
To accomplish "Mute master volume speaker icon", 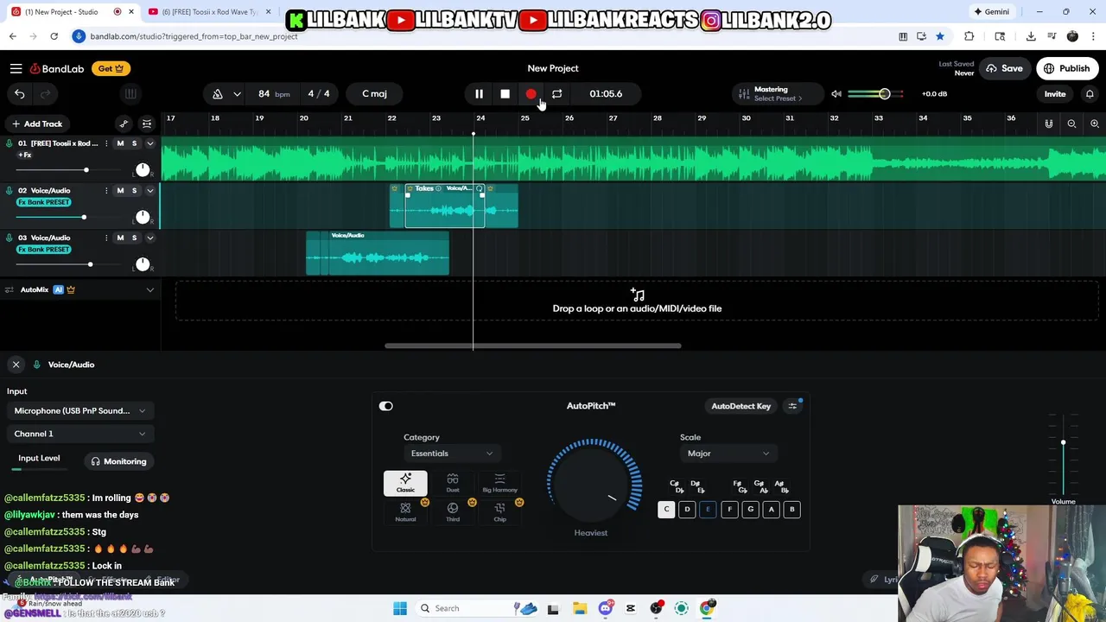I will point(836,93).
